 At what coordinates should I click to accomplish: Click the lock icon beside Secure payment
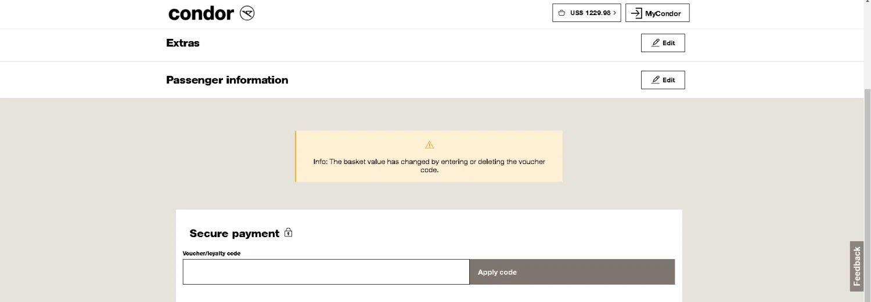tap(288, 233)
